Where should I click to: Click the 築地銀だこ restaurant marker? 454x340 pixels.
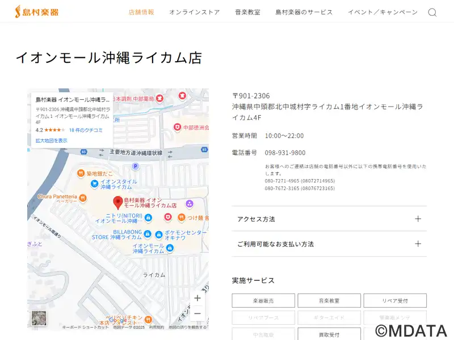click(81, 173)
